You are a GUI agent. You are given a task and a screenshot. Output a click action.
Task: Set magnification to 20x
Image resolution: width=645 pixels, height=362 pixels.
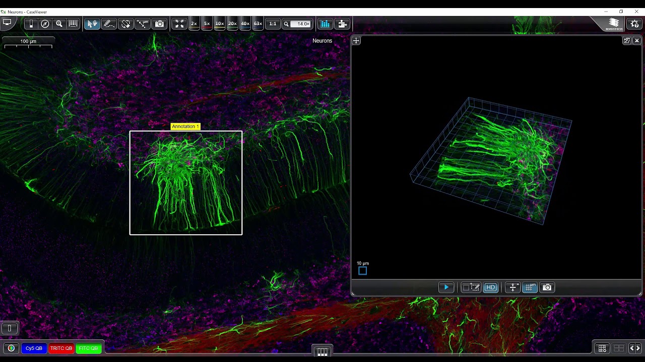(232, 24)
